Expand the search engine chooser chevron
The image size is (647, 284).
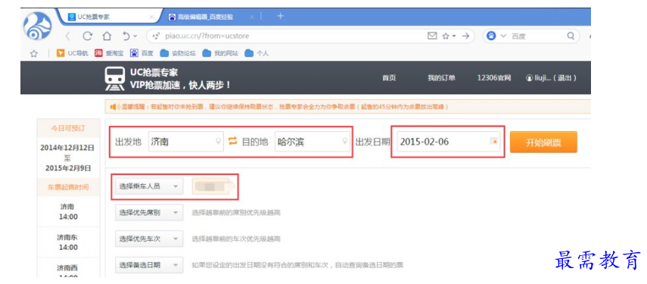(x=503, y=36)
